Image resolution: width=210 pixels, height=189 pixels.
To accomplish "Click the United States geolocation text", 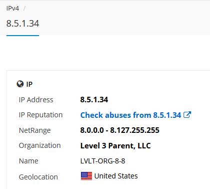I will pos(116,176).
